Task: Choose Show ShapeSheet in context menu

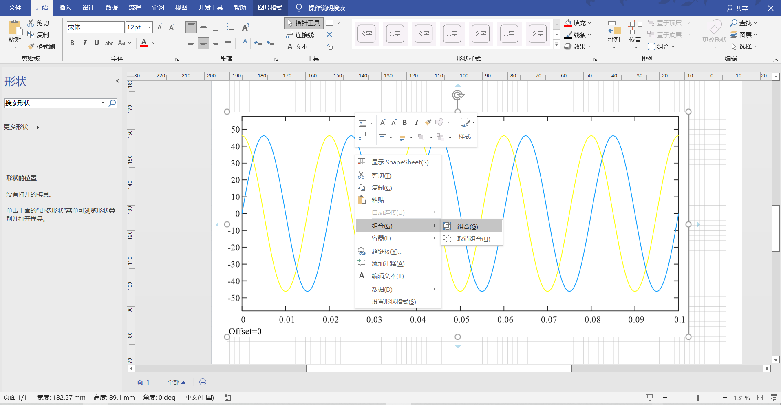Action: coord(398,162)
